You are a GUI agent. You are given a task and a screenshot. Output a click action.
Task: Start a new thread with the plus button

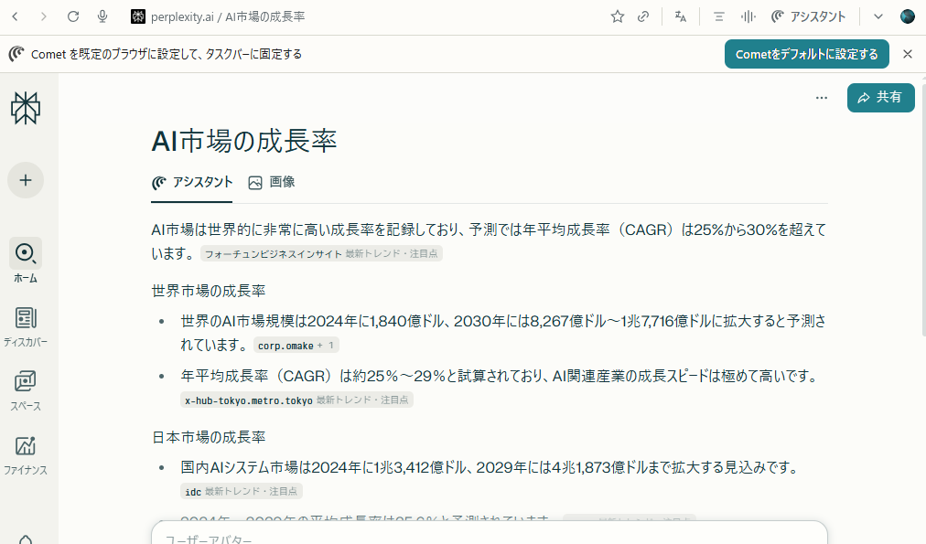point(26,180)
